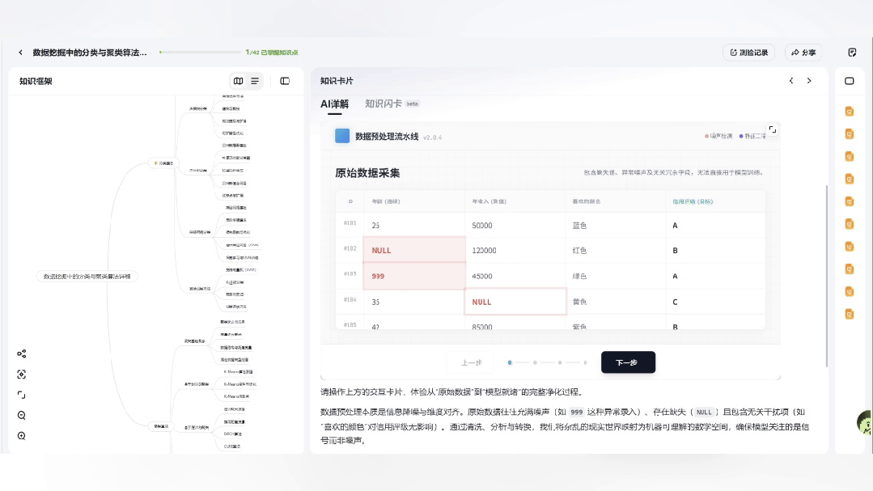Zoom in using the magnifier plus icon

[x=22, y=435]
